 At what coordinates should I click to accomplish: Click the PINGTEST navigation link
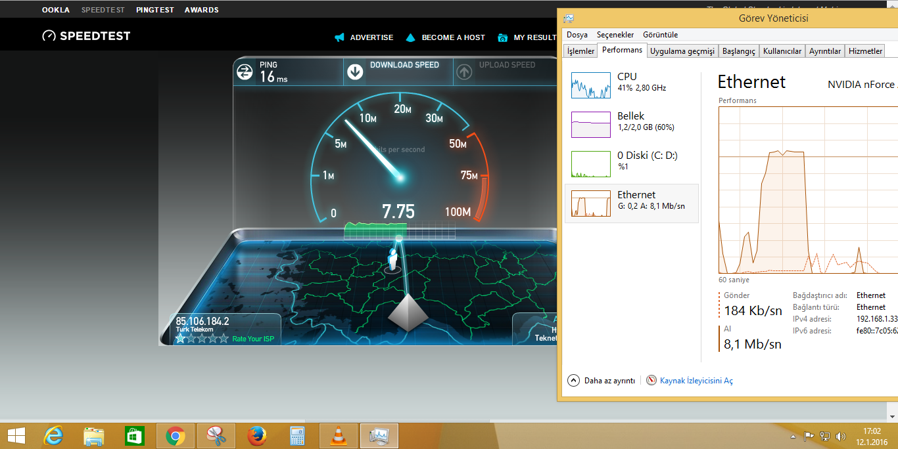coord(155,10)
